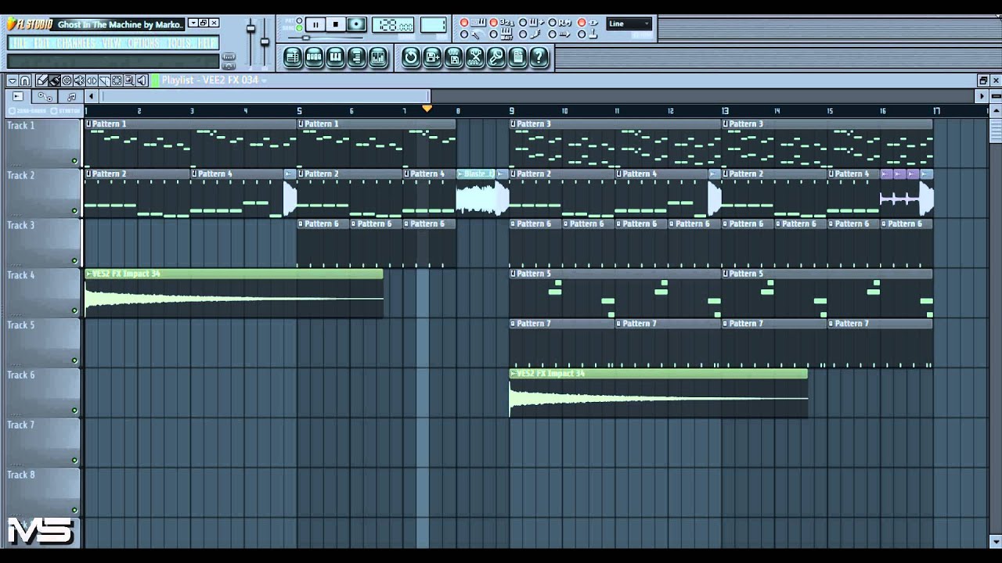Select the Delete tool in Playlist
This screenshot has width=1002, height=563.
pyautogui.click(x=67, y=81)
